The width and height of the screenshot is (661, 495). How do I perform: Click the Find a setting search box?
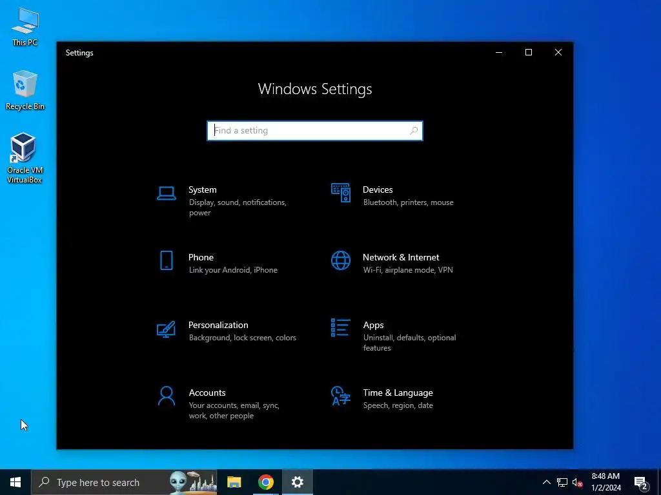click(315, 130)
